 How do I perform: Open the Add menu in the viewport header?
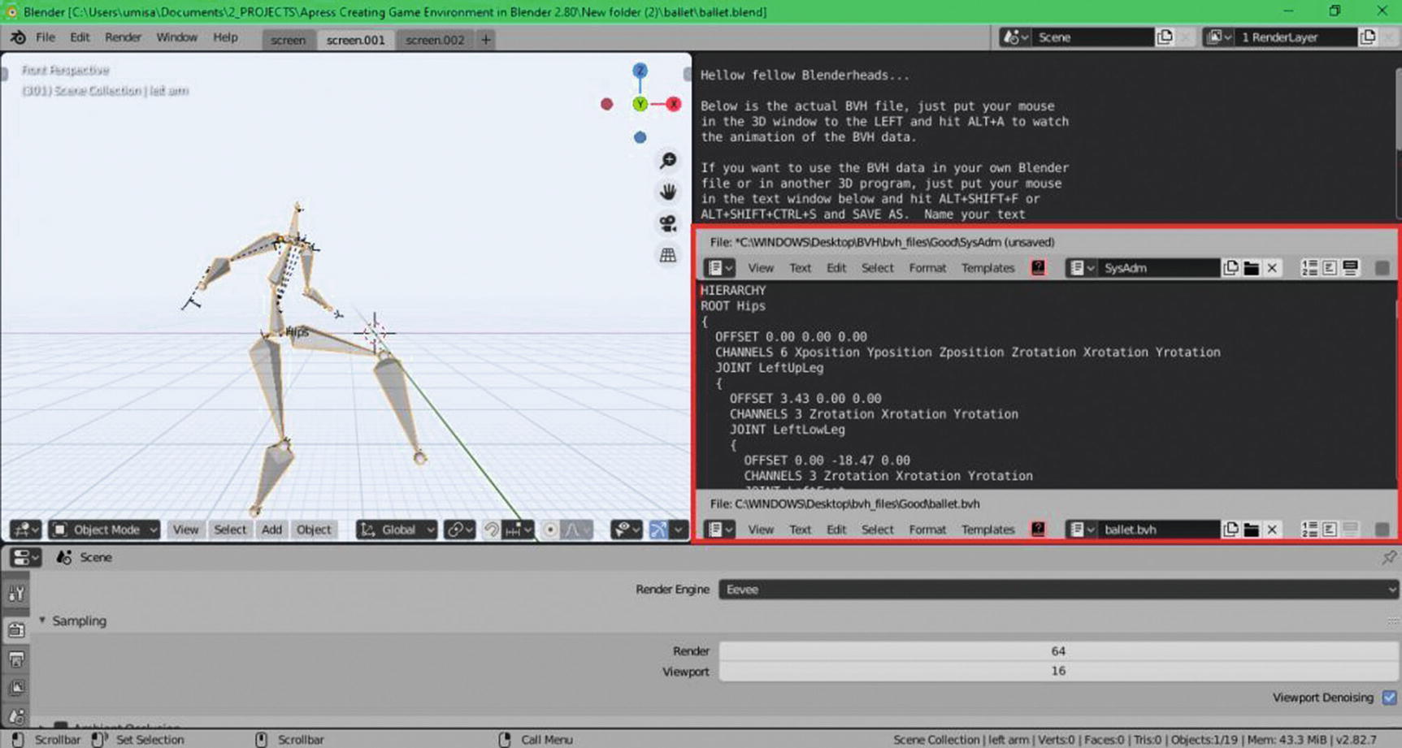click(x=271, y=530)
